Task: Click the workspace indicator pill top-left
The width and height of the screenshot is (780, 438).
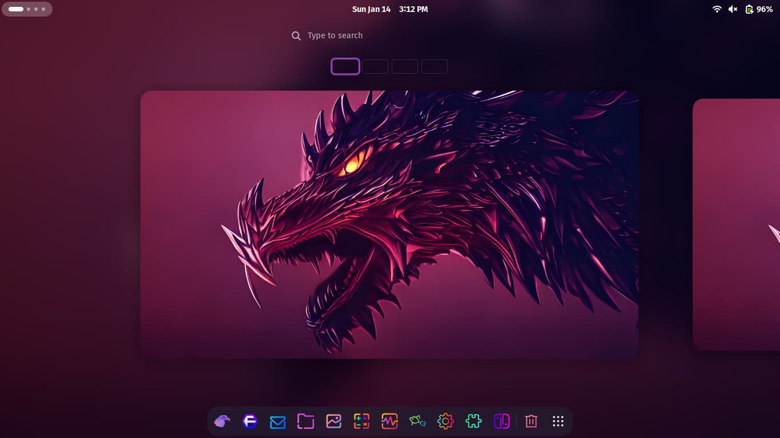Action: click(x=27, y=9)
